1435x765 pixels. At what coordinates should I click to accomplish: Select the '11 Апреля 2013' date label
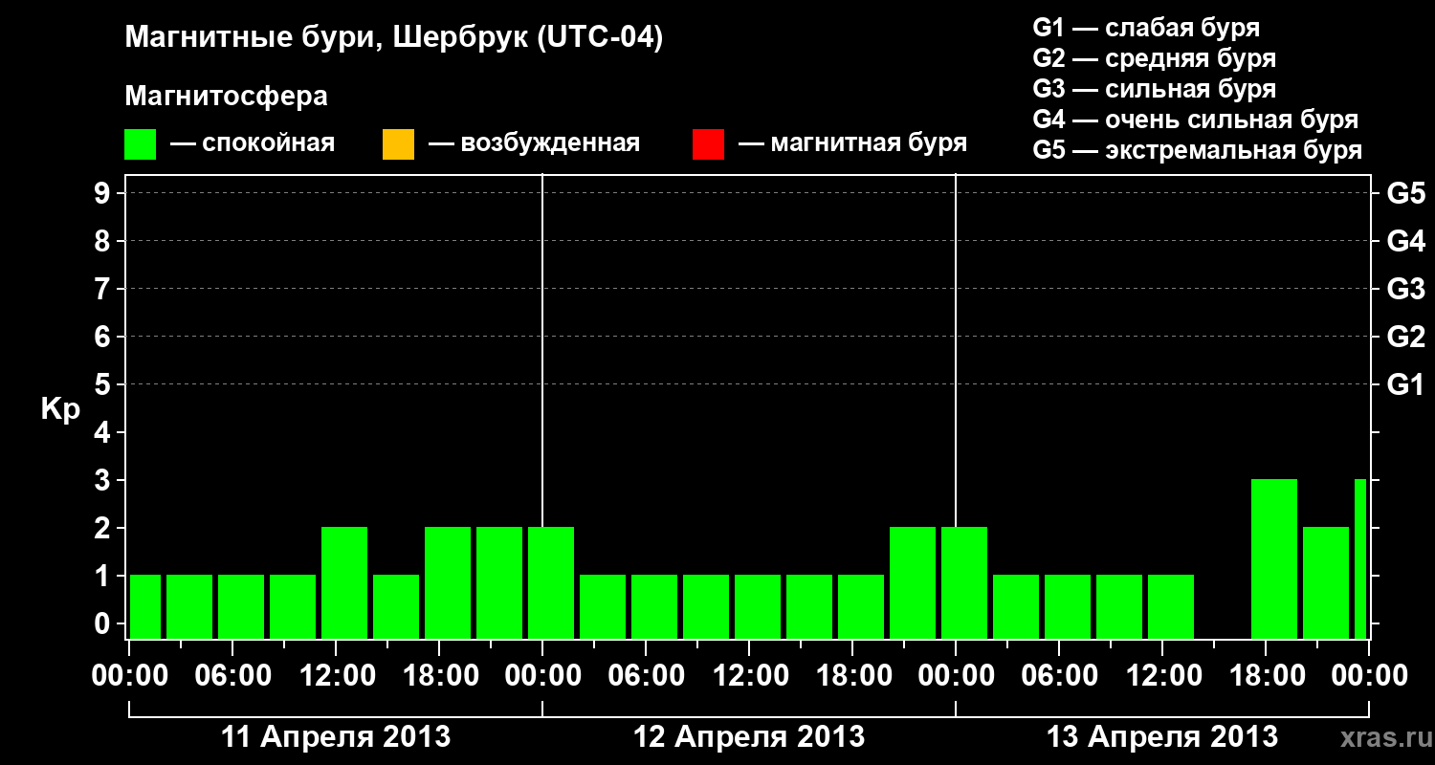tap(336, 737)
